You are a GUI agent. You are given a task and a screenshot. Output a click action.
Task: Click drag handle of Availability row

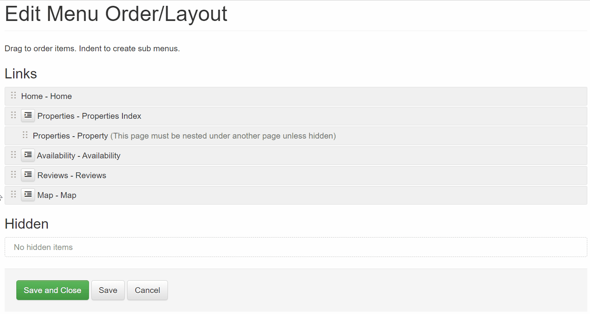[14, 154]
